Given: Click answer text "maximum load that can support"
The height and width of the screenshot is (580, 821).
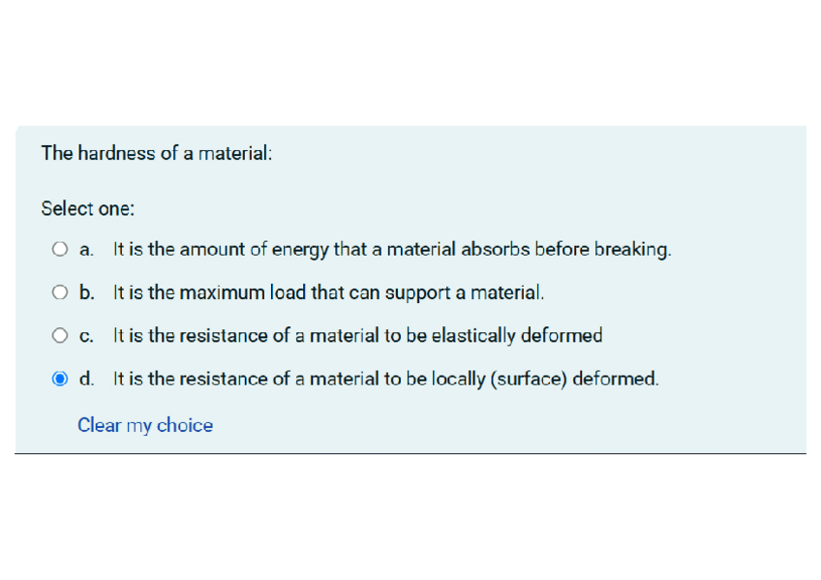Looking at the screenshot, I should [x=328, y=291].
